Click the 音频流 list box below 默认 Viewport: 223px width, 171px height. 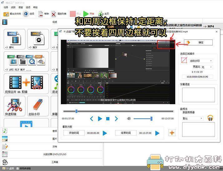click(198, 129)
